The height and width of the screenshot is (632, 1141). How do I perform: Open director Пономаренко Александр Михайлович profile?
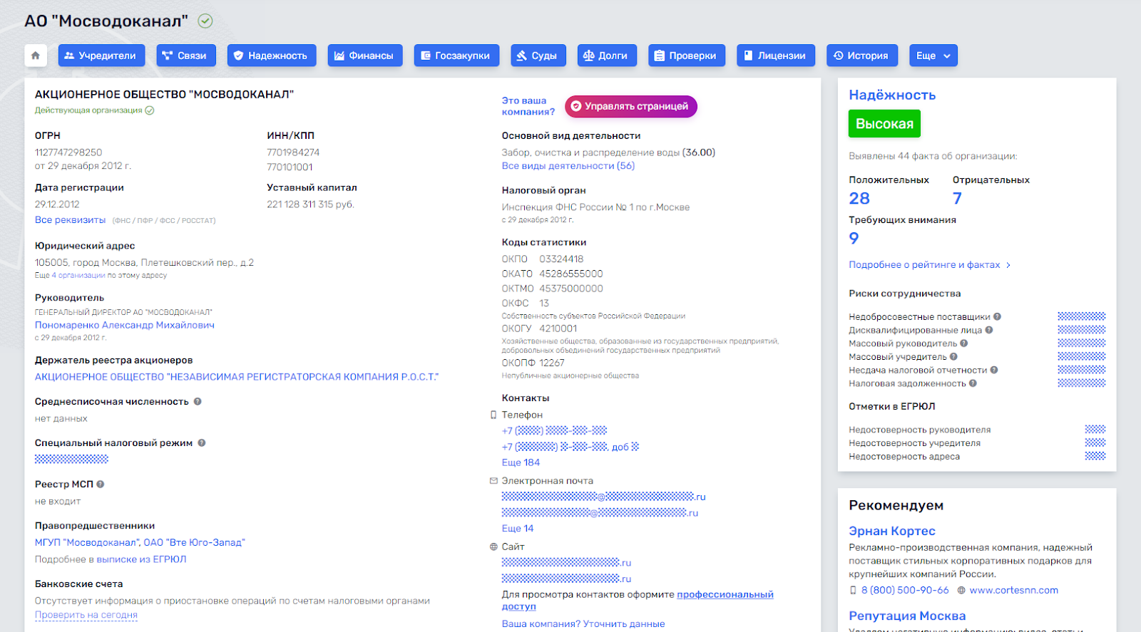pyautogui.click(x=125, y=326)
